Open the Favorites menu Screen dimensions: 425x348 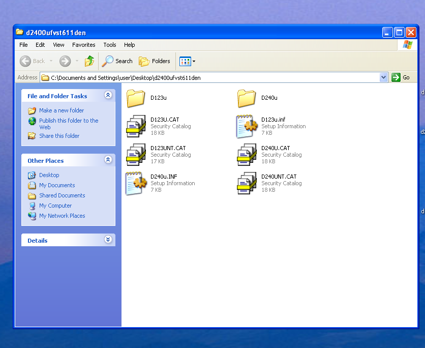pyautogui.click(x=84, y=45)
